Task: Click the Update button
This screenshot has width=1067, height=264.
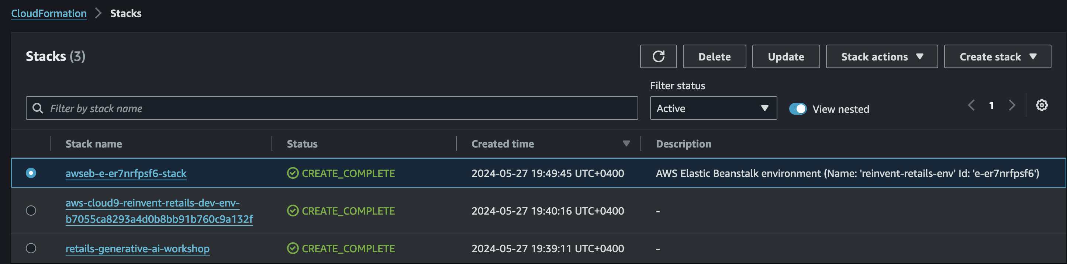Action: point(785,57)
